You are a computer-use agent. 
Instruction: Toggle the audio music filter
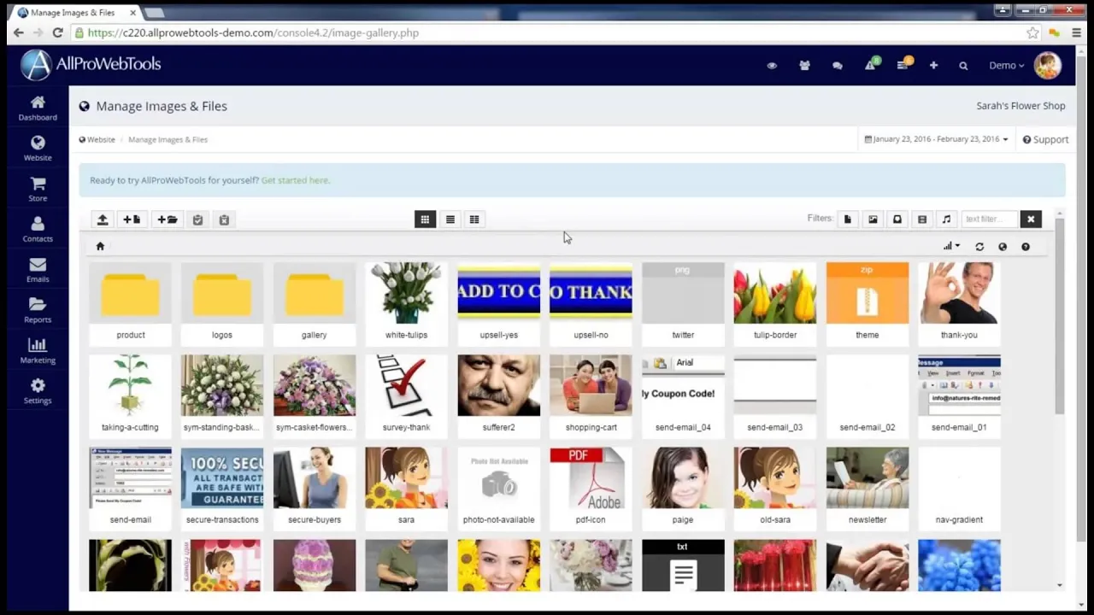coord(946,220)
